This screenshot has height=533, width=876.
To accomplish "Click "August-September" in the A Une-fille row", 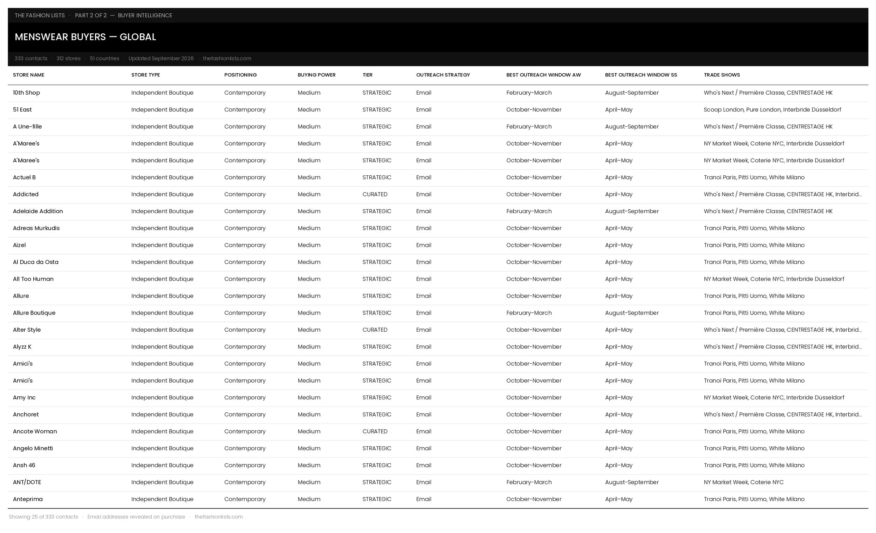I will pos(632,126).
